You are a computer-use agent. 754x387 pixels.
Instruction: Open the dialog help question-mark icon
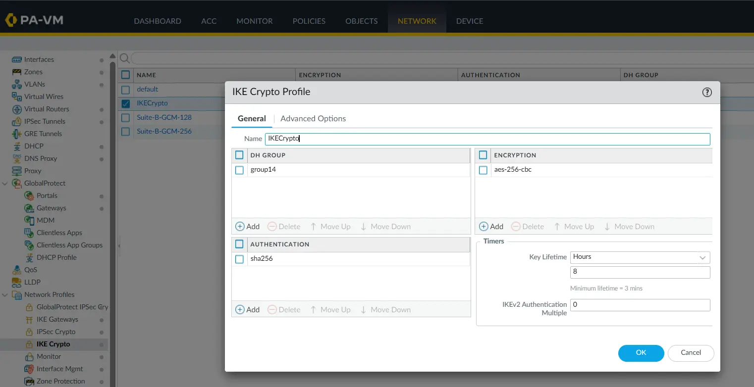coord(707,92)
